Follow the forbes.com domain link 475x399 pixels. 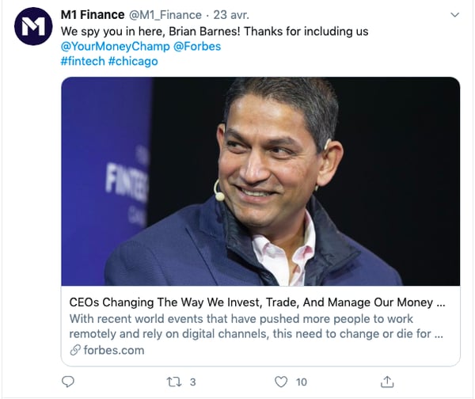(114, 350)
